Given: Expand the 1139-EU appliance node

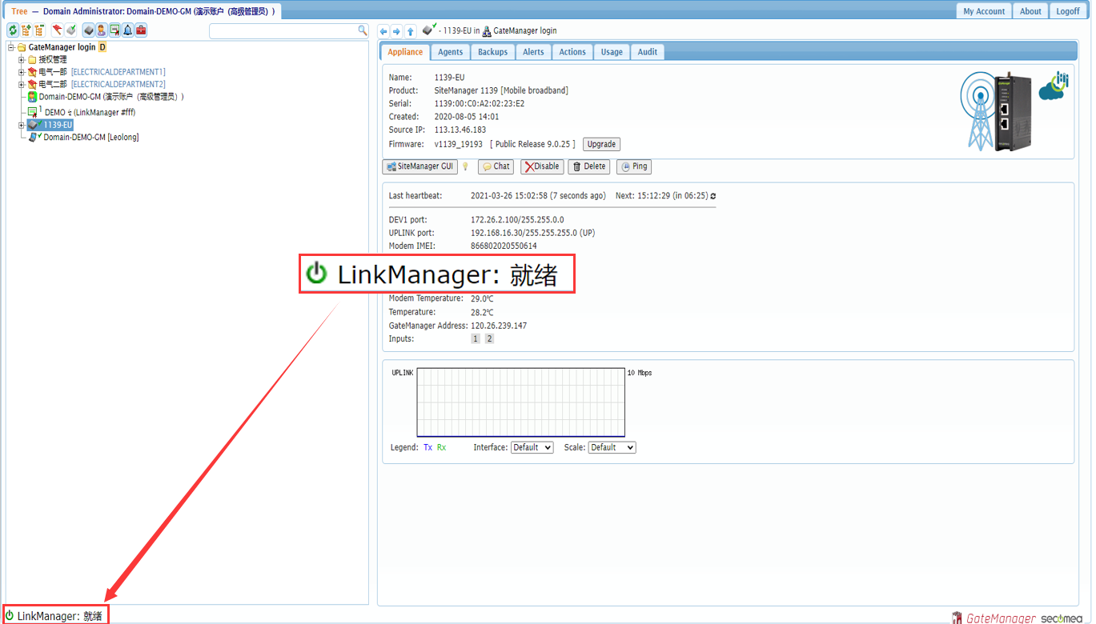Looking at the screenshot, I should (22, 125).
